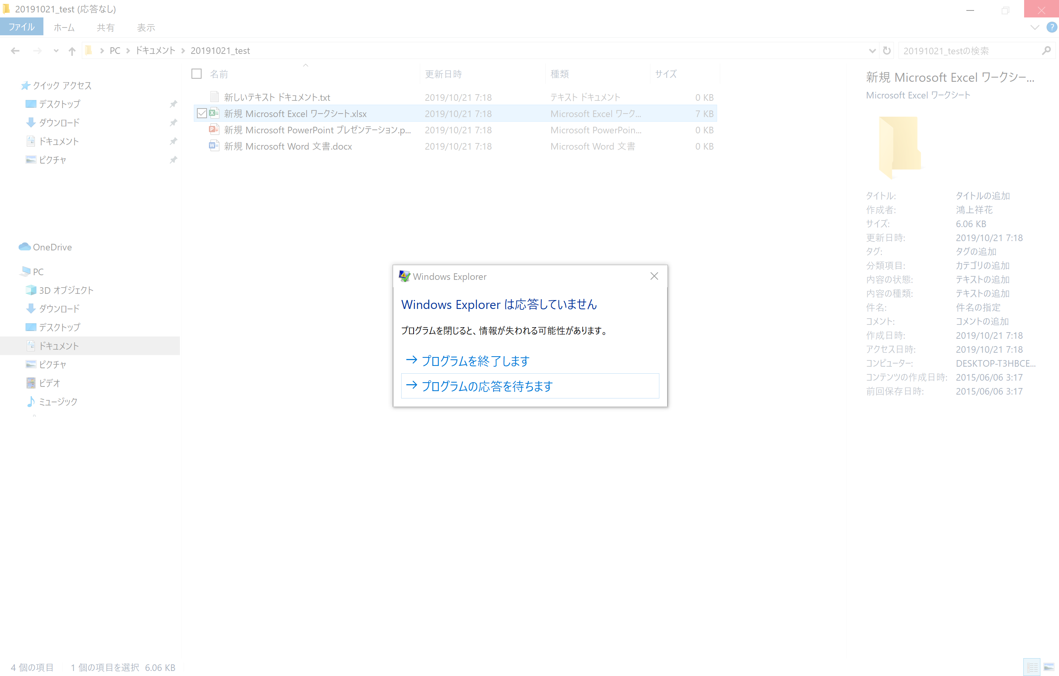Click ドキュメント in the address breadcrumb
The height and width of the screenshot is (676, 1059).
155,51
